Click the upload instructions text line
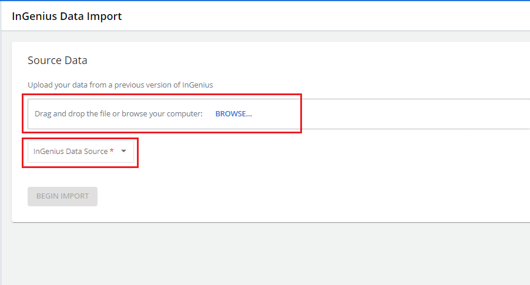Viewport: 530px width, 285px height. click(120, 85)
